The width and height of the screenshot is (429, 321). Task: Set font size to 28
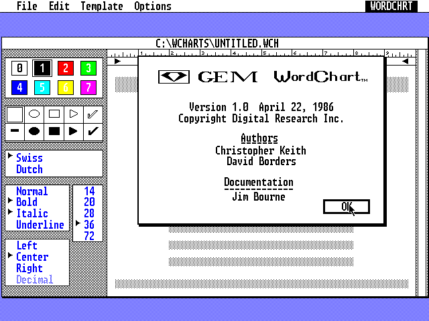point(89,213)
